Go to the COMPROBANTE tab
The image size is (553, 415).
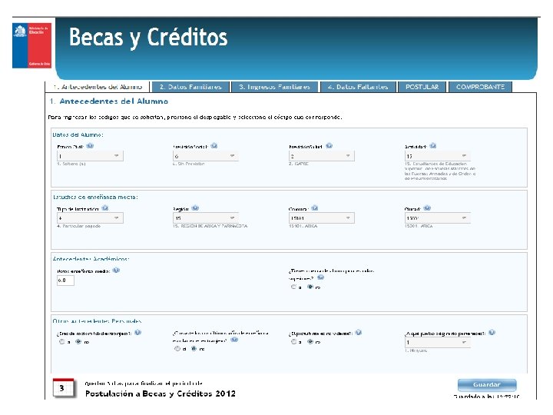tap(480, 87)
